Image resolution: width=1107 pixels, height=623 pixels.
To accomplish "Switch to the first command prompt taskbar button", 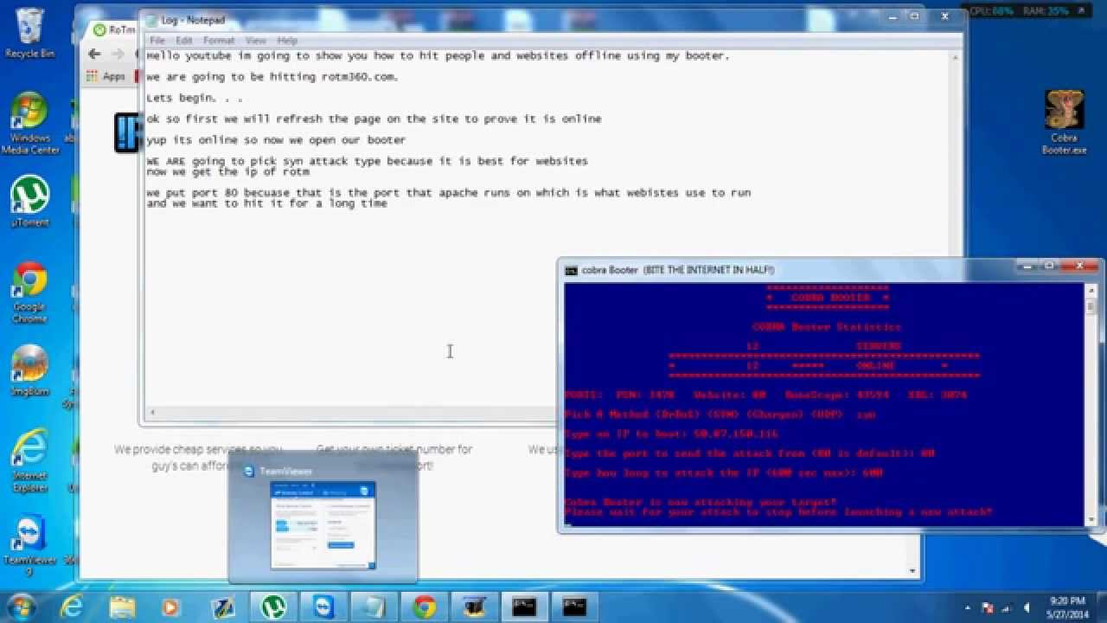I will [524, 607].
